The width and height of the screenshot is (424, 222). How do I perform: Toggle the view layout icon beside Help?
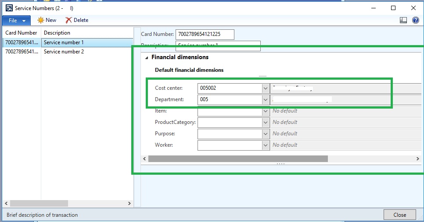[x=403, y=20]
